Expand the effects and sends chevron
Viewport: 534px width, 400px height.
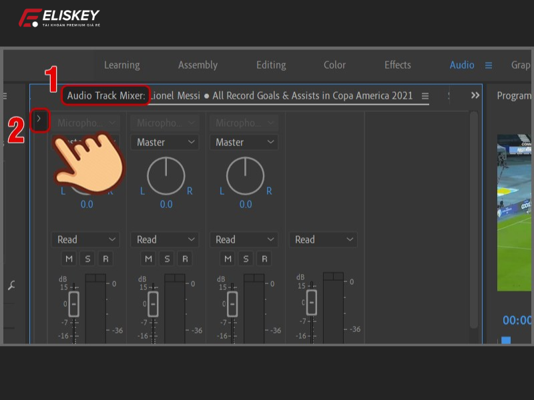click(39, 120)
